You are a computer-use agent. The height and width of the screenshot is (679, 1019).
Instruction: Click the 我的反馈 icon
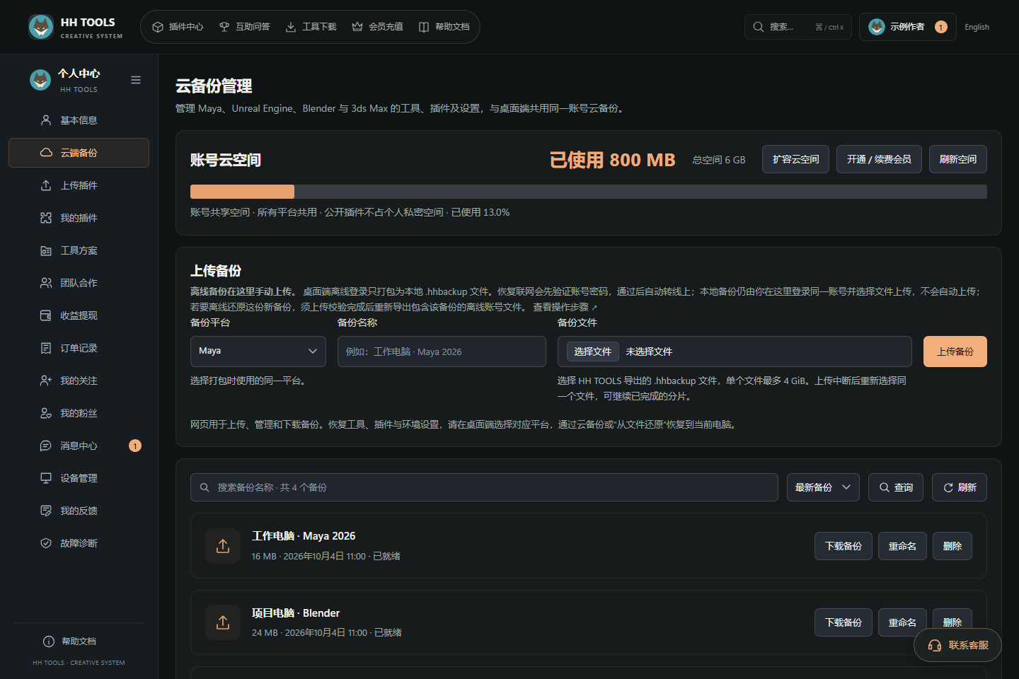(46, 511)
